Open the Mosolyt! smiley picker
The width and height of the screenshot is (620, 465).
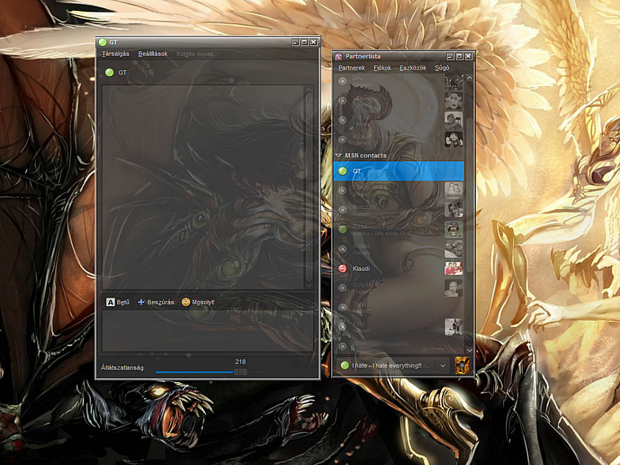pos(198,302)
